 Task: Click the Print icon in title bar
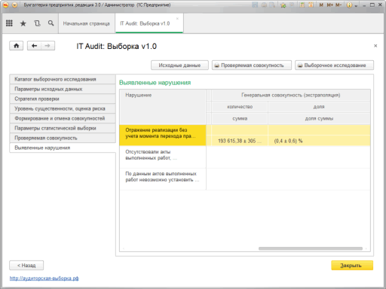tap(264, 5)
